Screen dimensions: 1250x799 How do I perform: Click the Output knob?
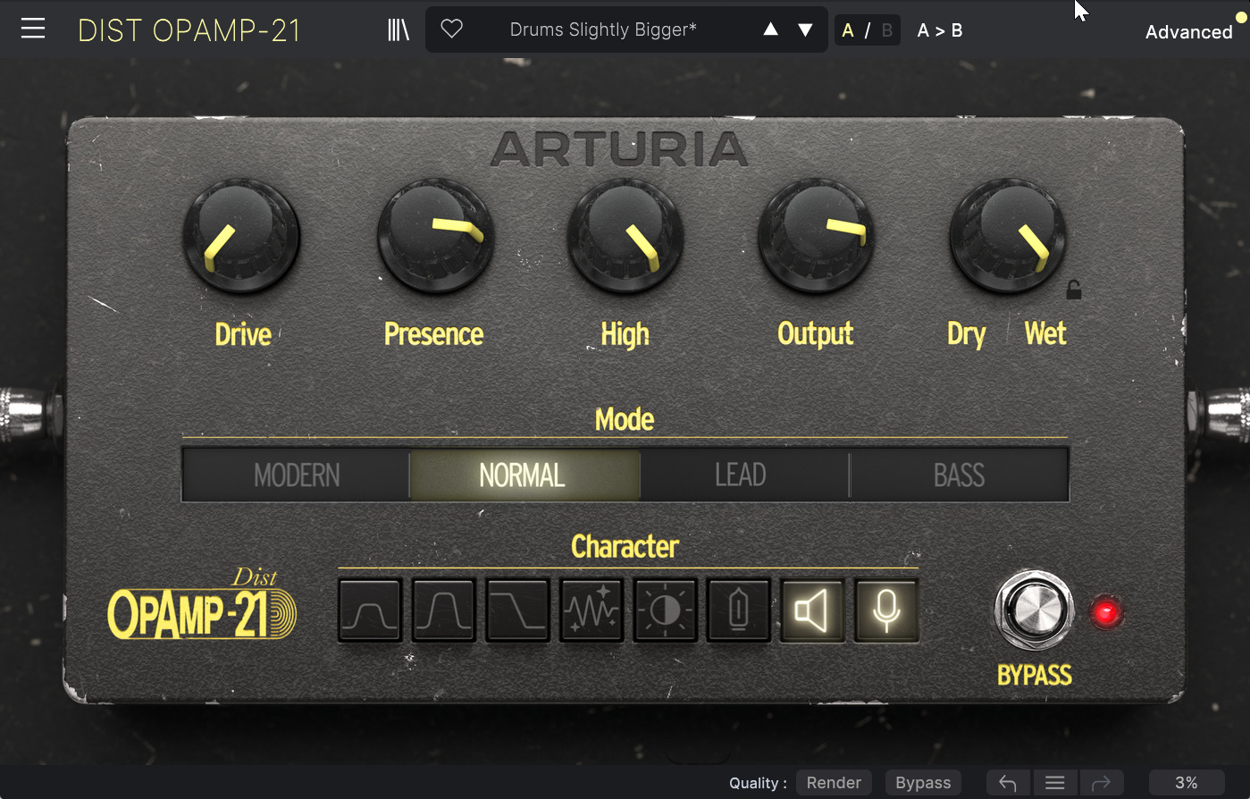816,236
